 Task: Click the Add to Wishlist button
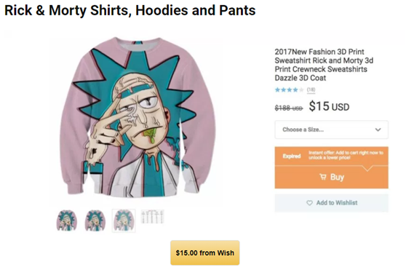[x=332, y=203]
